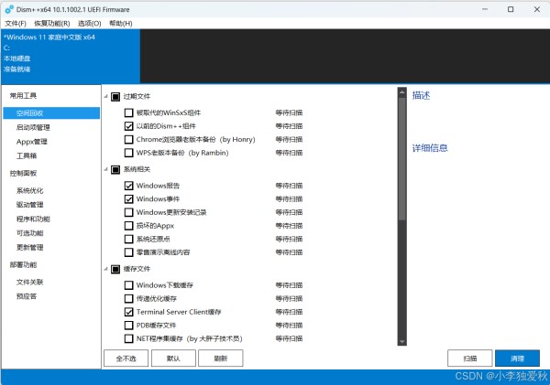Open the 恢复功能(R) menu
Viewport: 550px width, 385px height.
pyautogui.click(x=52, y=24)
